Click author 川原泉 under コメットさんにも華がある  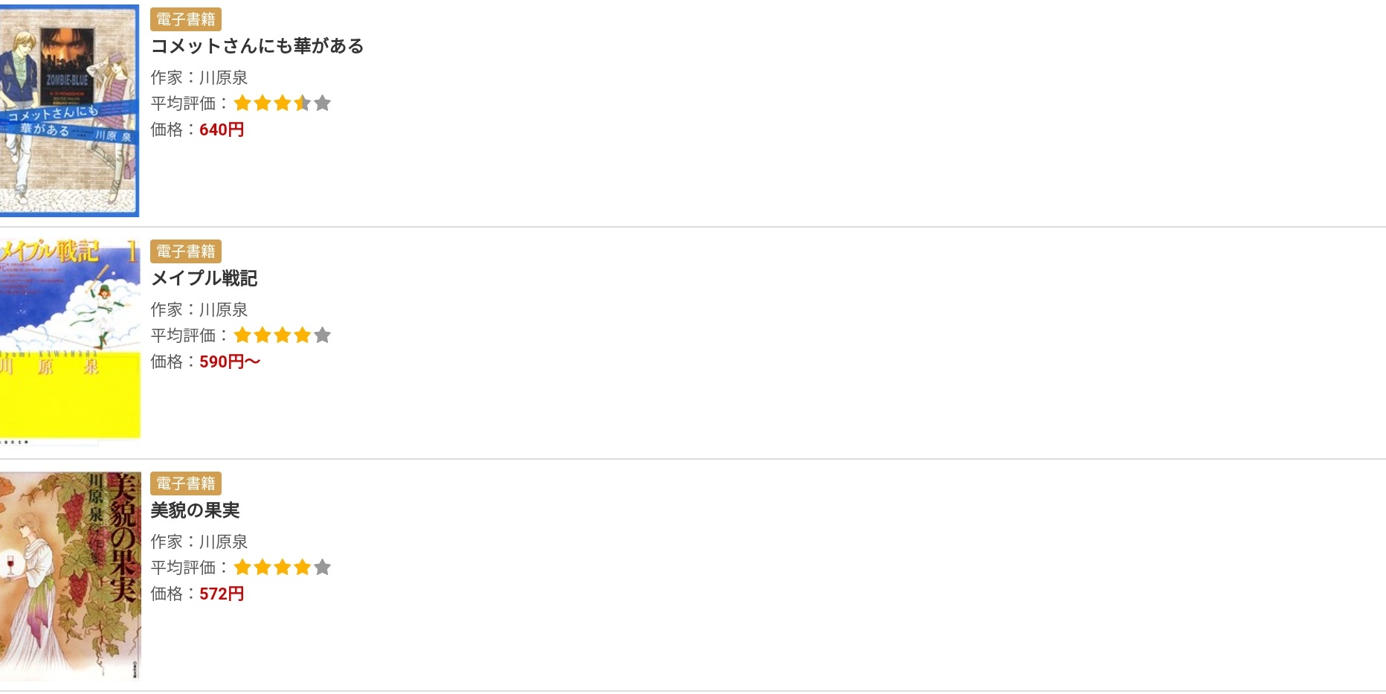tap(223, 77)
